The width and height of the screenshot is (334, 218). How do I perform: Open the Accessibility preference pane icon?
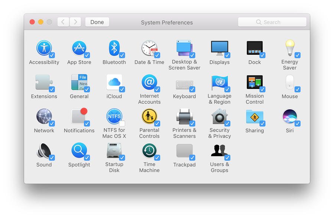(44, 48)
